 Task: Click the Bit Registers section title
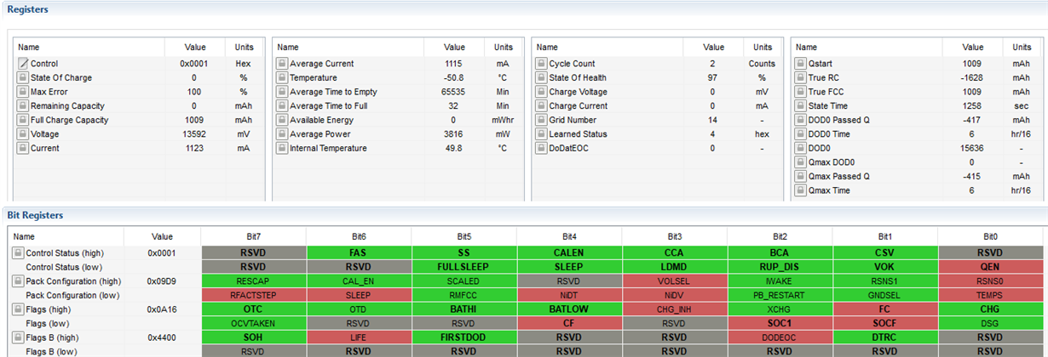click(x=35, y=215)
